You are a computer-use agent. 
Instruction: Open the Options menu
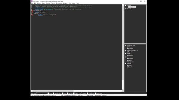[48, 3]
